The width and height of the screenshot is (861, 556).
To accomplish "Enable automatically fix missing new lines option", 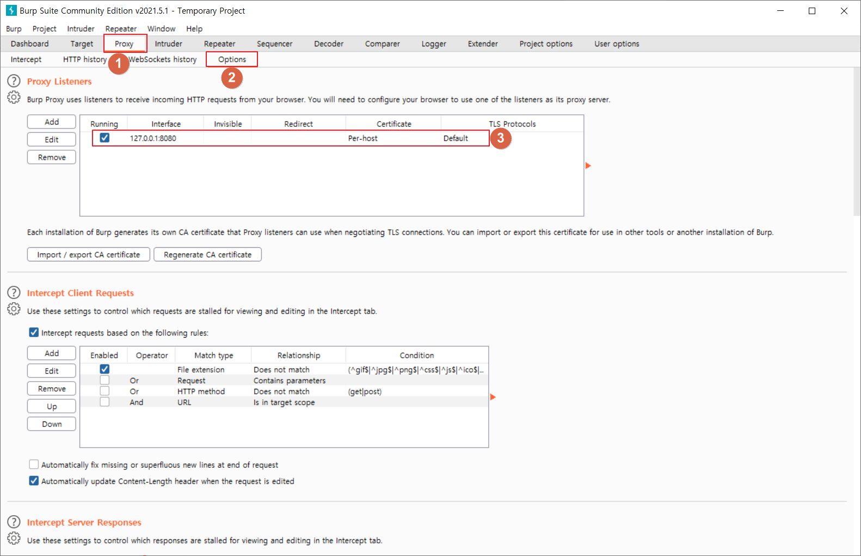I will 34,465.
